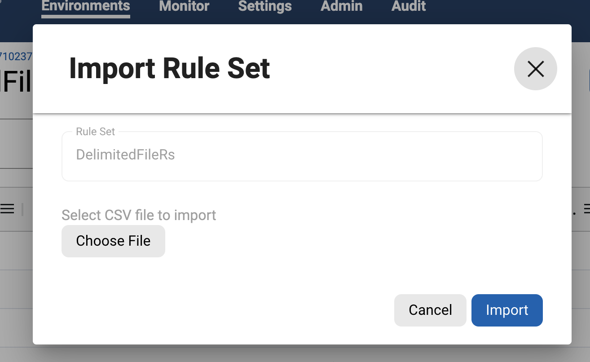
Task: Close the Import Rule Set dialog
Action: [535, 69]
